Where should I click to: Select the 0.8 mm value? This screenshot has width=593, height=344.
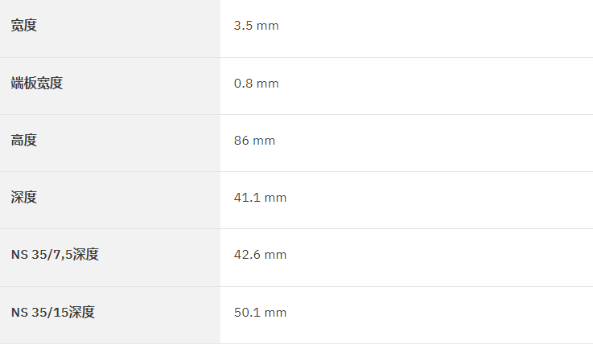[x=256, y=84]
